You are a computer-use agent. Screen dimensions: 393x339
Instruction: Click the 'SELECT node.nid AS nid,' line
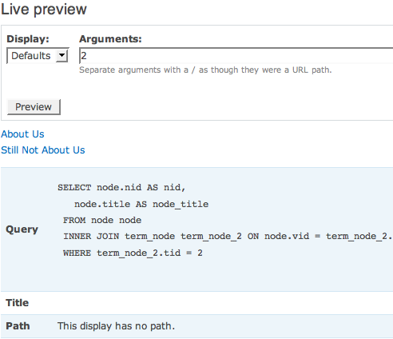121,188
